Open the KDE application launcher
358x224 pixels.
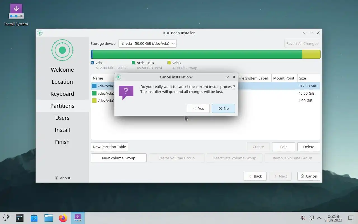6,218
